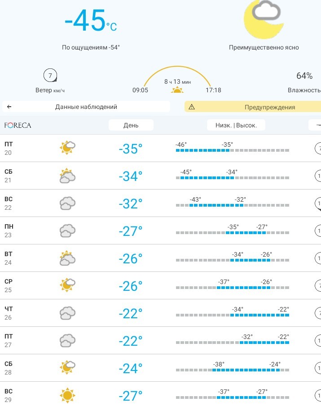Open the Предупреждения warnings banner
This screenshot has width=321, height=411.
pyautogui.click(x=253, y=107)
